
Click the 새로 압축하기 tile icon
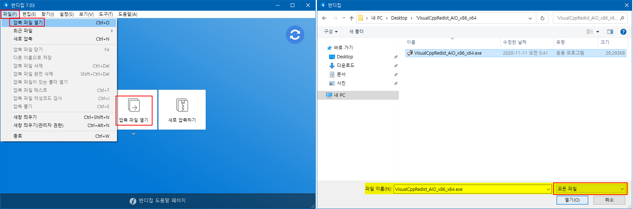pyautogui.click(x=182, y=105)
